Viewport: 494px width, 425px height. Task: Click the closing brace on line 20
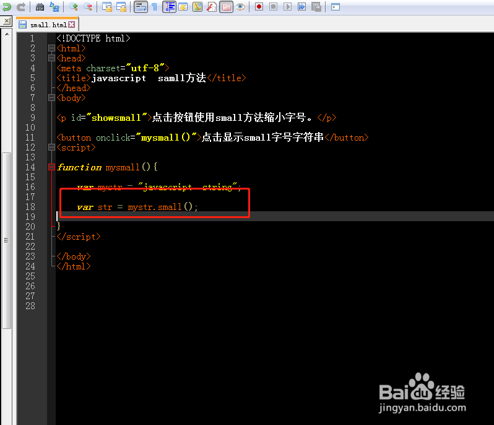click(58, 226)
